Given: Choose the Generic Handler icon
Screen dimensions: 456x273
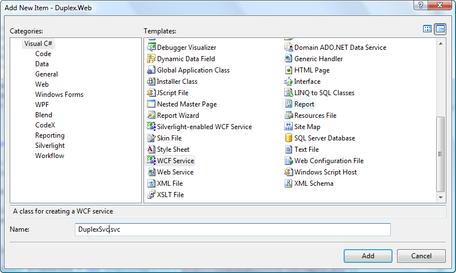Looking at the screenshot, I should (x=288, y=58).
